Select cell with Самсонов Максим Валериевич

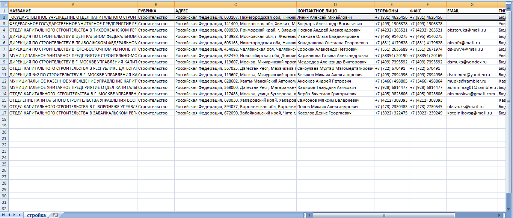tap(335, 100)
